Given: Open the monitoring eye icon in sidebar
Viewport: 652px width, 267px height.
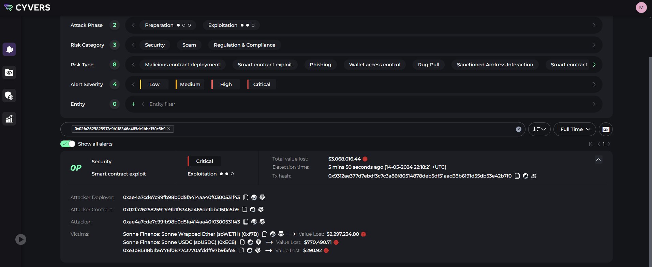Looking at the screenshot, I should [9, 72].
